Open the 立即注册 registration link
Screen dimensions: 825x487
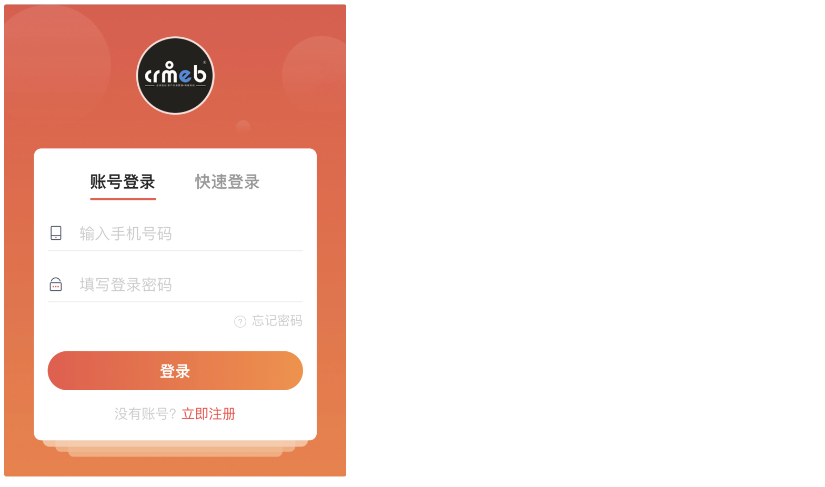(208, 414)
